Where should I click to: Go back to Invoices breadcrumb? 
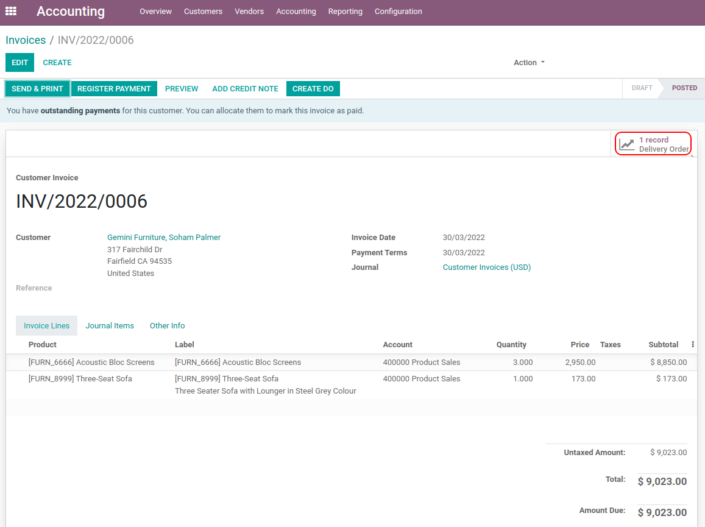[x=26, y=40]
